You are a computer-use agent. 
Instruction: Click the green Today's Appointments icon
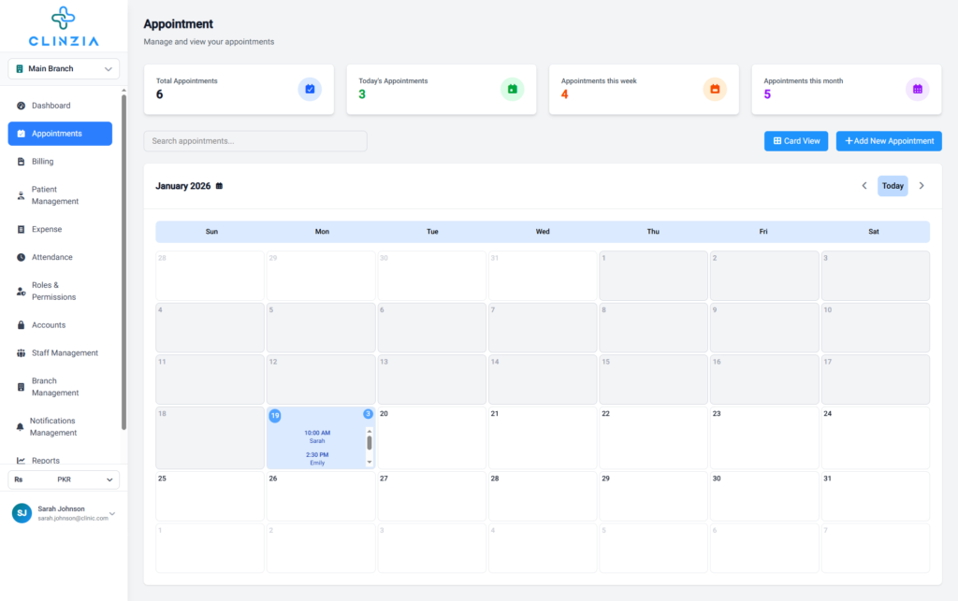[512, 89]
